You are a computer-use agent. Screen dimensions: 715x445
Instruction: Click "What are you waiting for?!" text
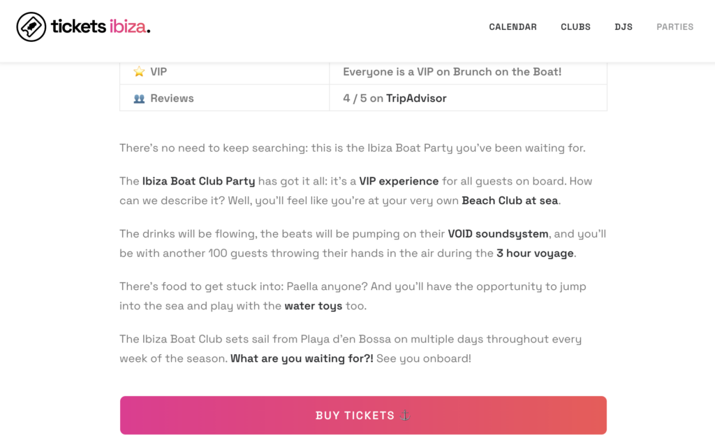click(302, 358)
